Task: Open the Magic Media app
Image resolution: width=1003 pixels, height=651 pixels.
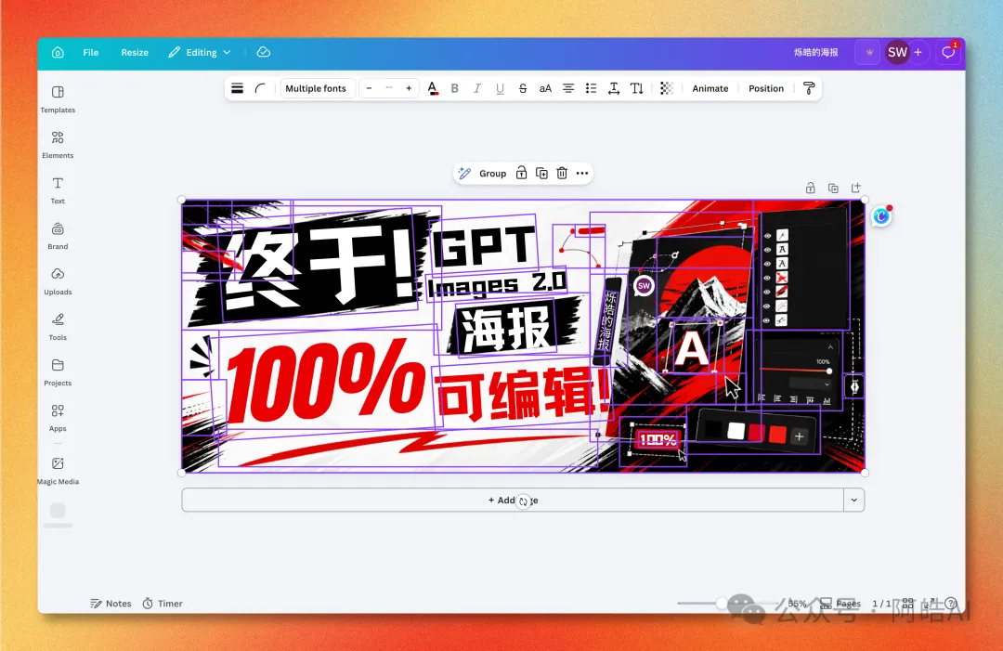Action: 58,471
